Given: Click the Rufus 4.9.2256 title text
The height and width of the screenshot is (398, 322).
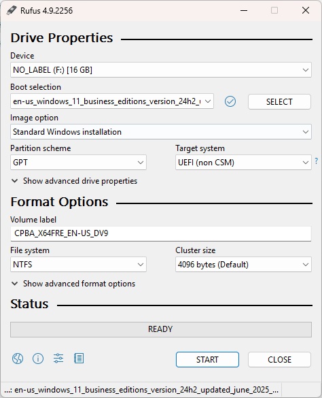Looking at the screenshot, I should pos(46,11).
